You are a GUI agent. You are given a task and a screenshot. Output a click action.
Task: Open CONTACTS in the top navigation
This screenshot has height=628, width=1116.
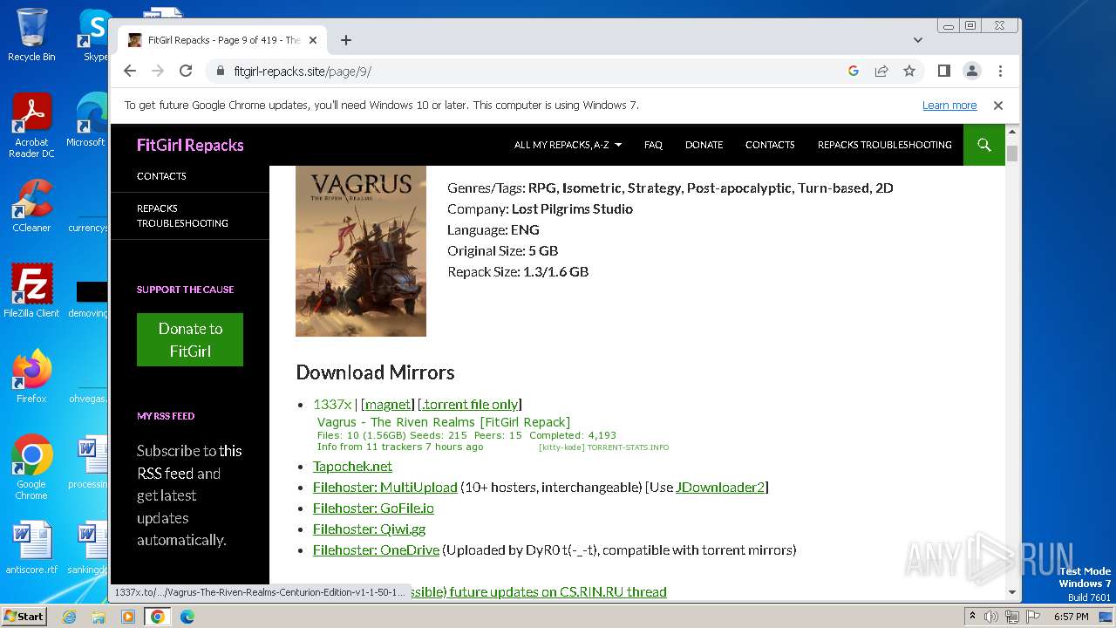coord(770,145)
